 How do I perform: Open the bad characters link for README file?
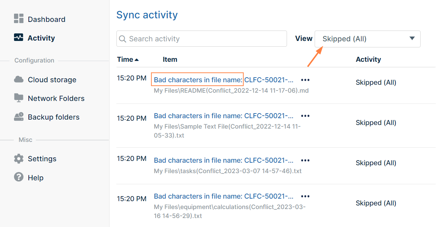coord(223,80)
